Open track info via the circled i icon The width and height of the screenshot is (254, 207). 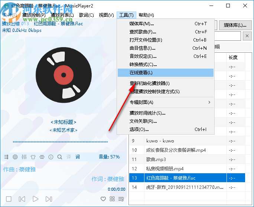pyautogui.click(x=51, y=157)
